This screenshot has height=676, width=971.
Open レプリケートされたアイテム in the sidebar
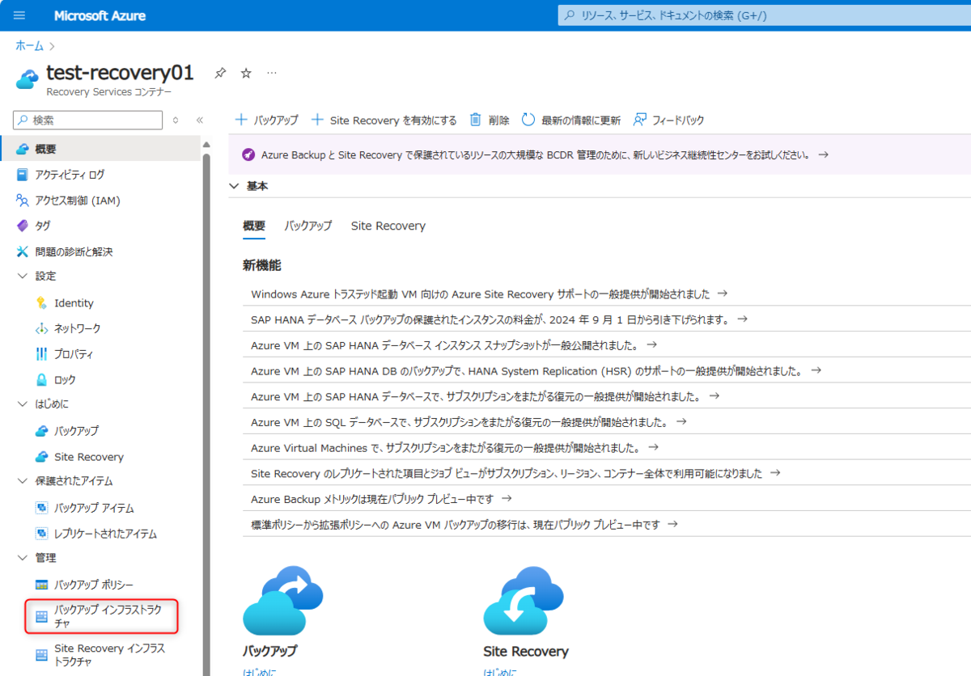pos(105,534)
